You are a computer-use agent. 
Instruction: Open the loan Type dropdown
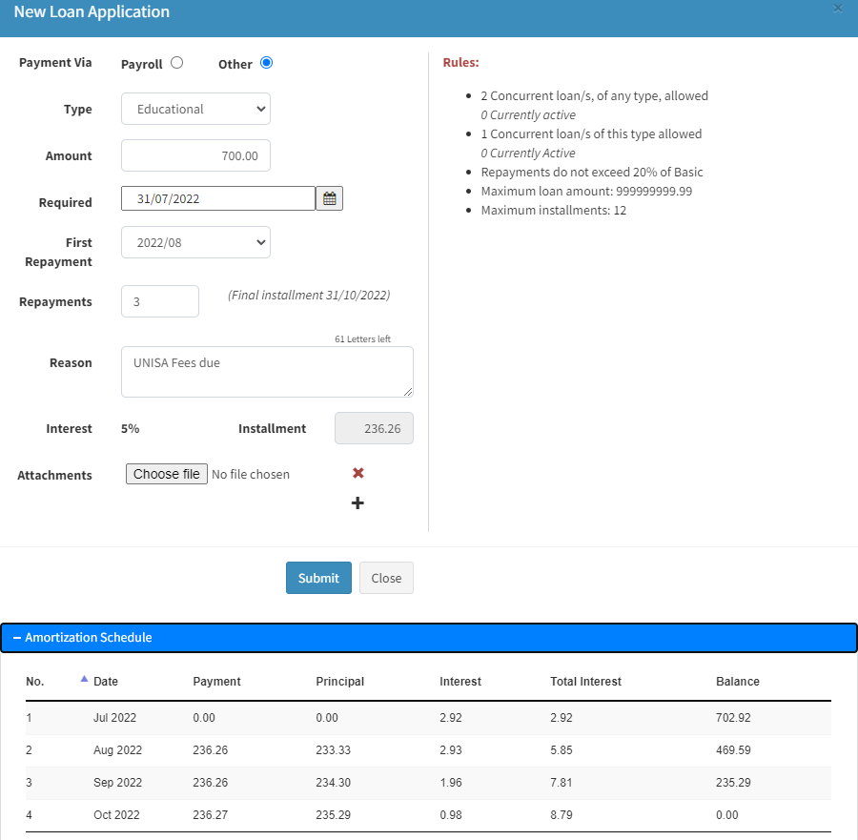click(x=195, y=109)
